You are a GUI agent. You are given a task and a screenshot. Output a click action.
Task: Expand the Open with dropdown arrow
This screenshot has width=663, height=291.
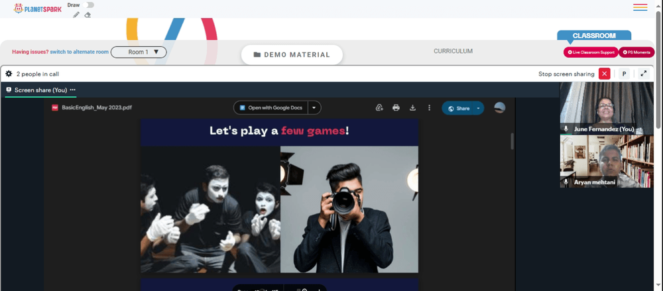click(x=314, y=107)
